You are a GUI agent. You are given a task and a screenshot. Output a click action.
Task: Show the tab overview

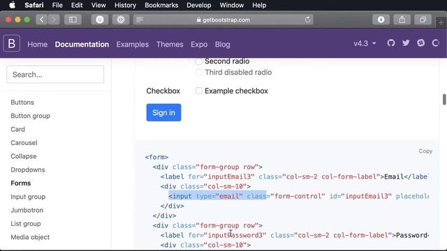(423, 20)
